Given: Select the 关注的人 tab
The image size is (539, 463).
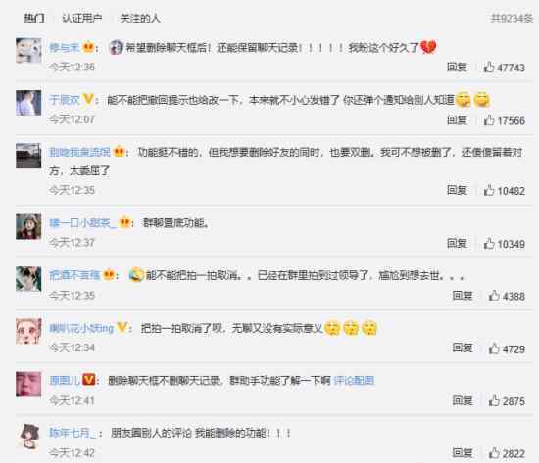Looking at the screenshot, I should (140, 18).
